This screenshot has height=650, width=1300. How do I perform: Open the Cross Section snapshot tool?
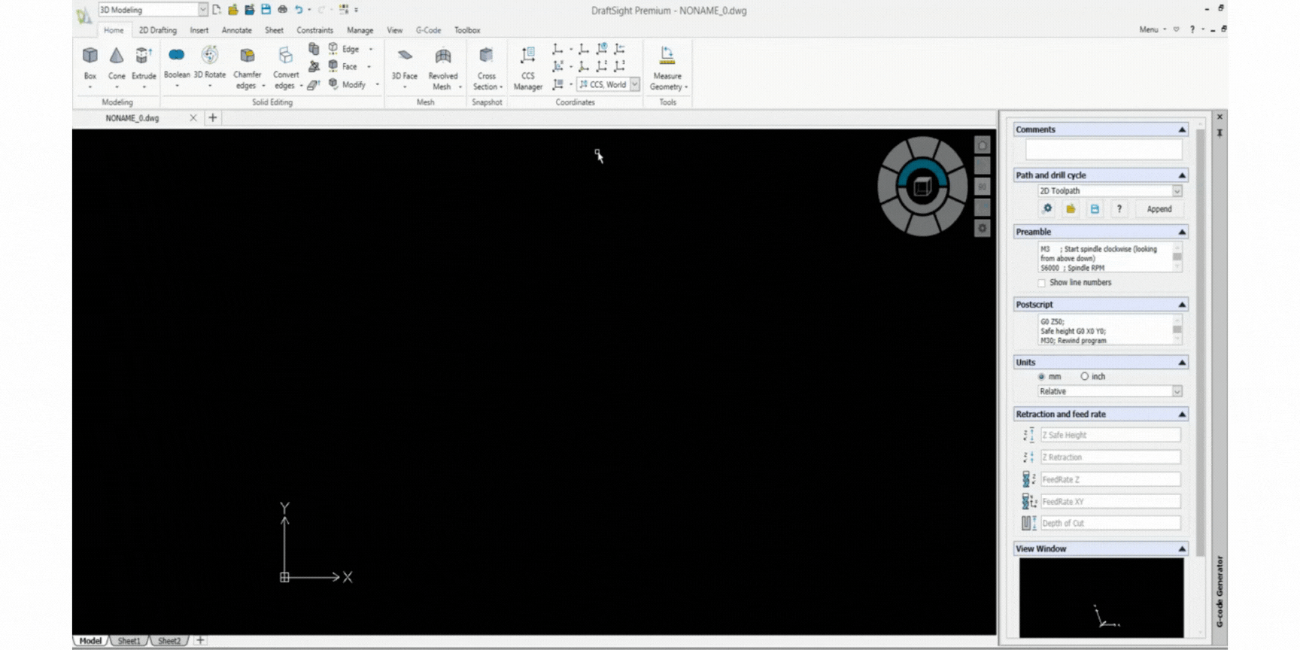point(487,68)
